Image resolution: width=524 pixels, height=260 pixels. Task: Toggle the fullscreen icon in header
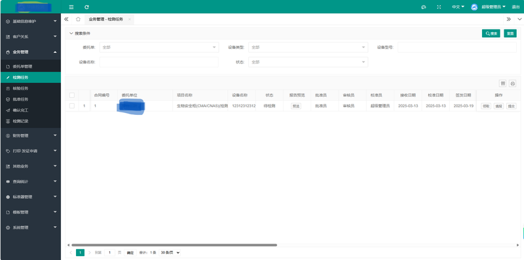click(439, 7)
